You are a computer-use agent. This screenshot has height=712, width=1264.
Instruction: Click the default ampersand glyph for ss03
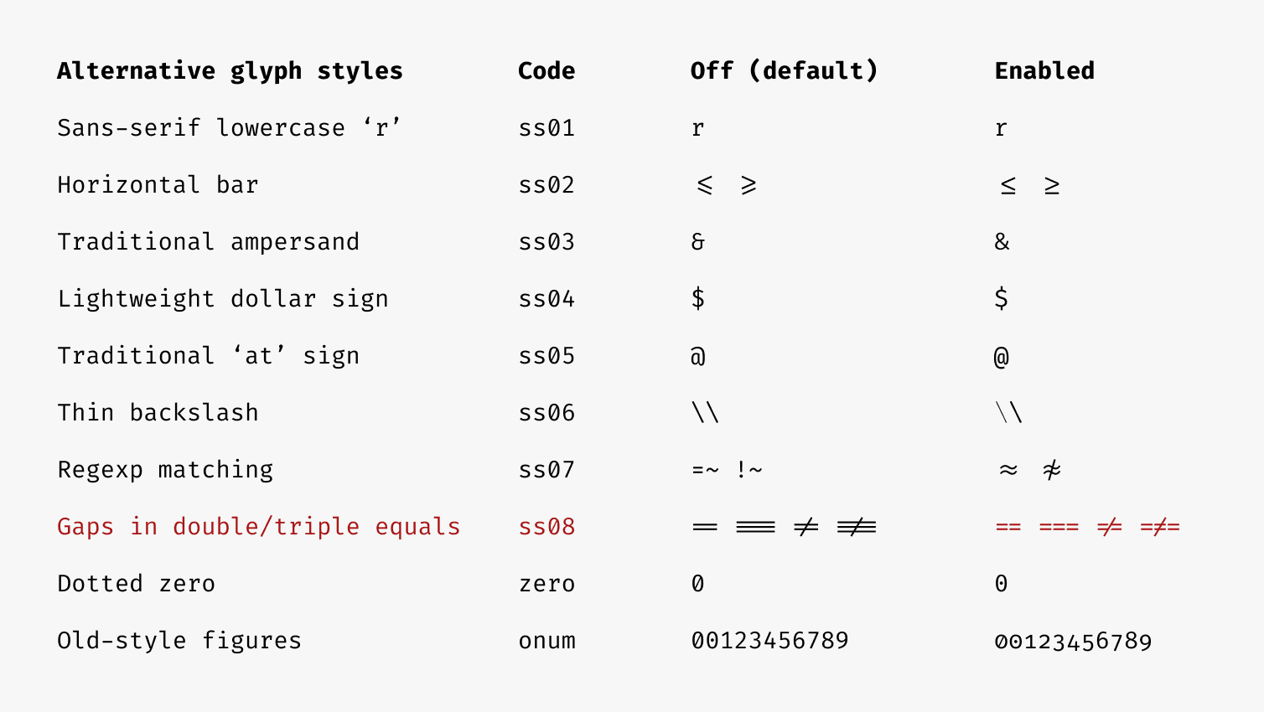698,242
